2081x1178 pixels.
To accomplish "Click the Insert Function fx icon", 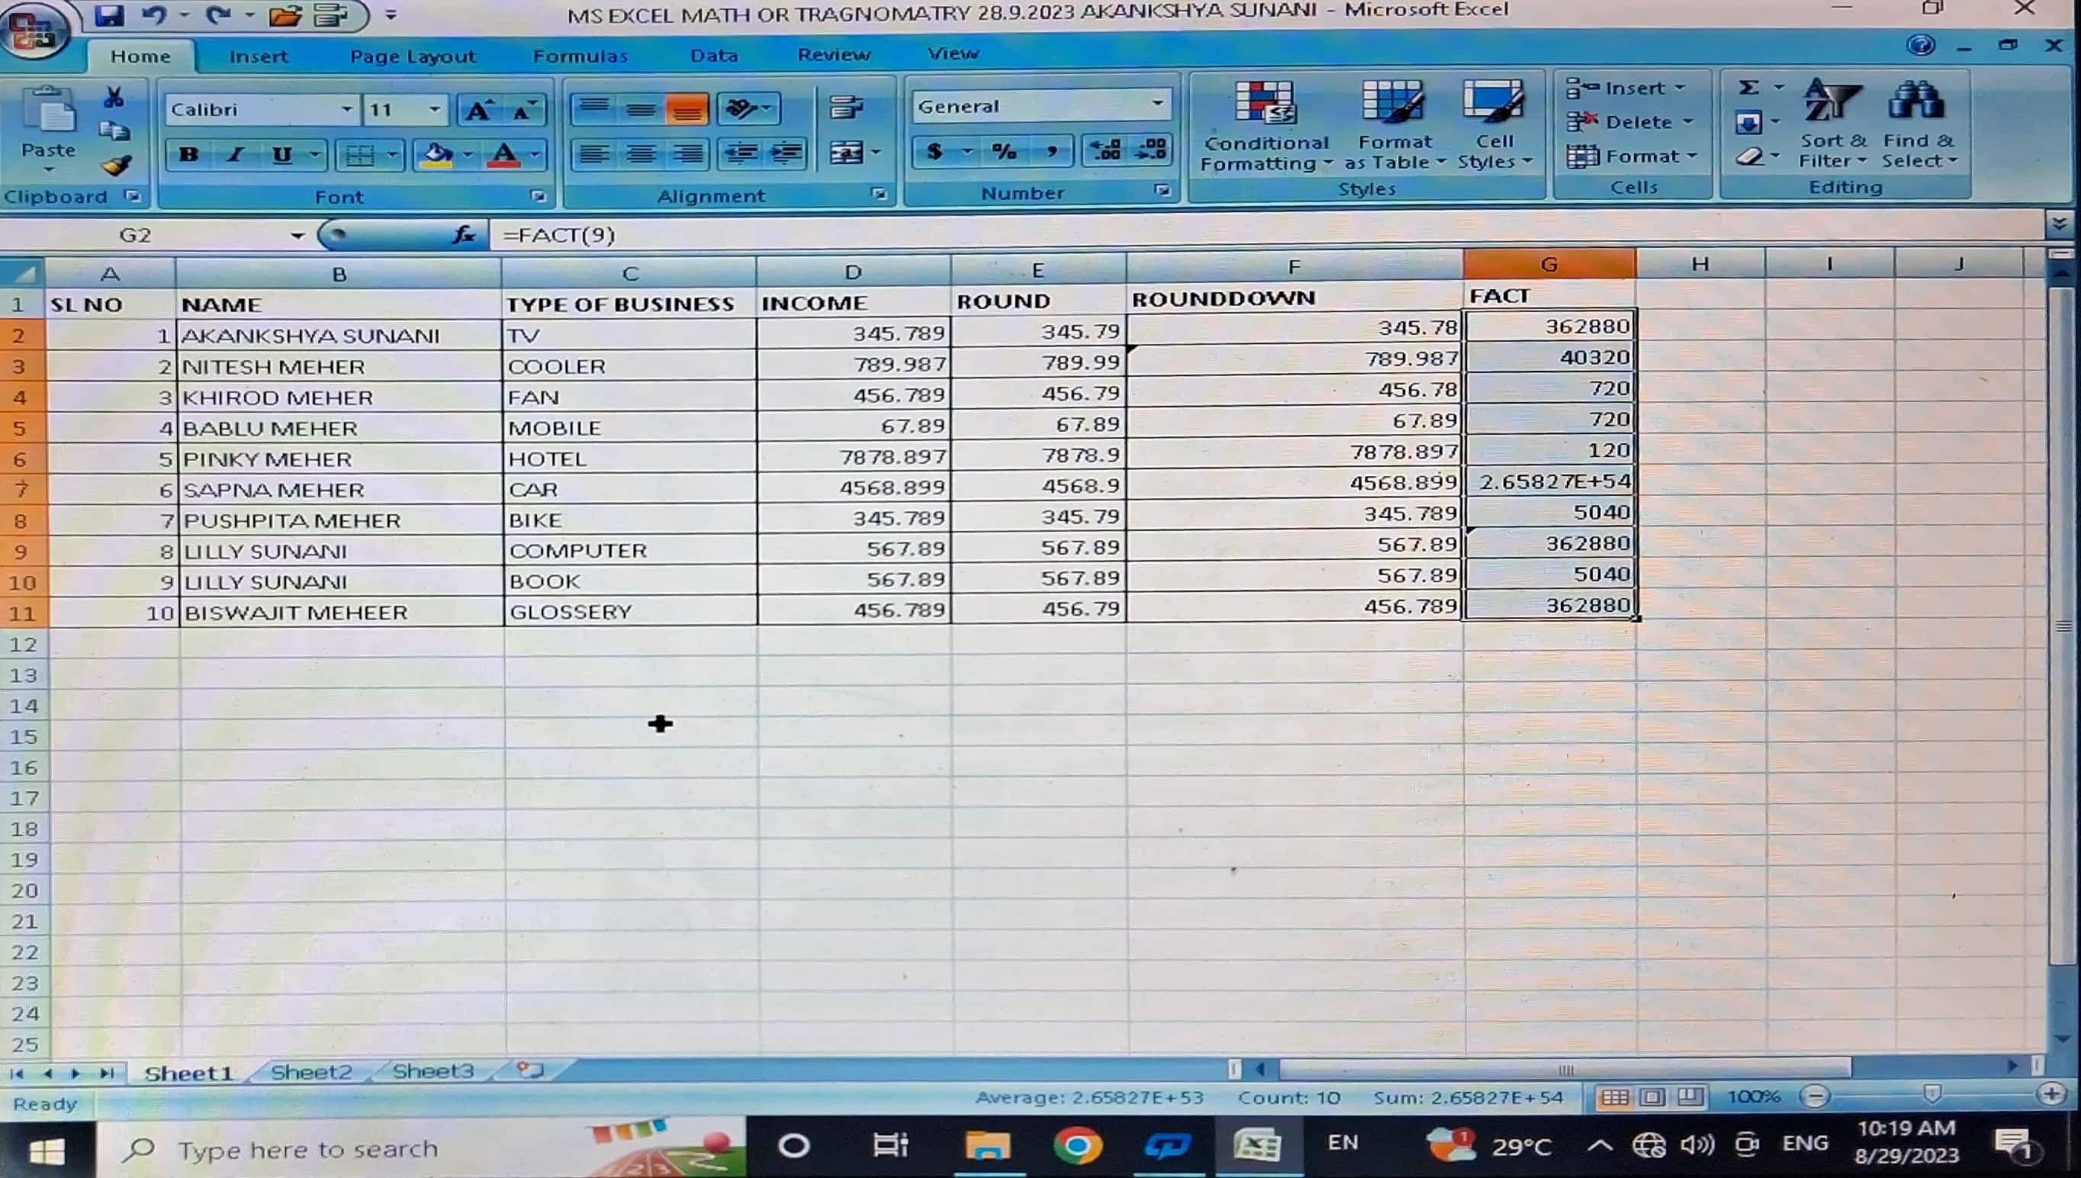I will [464, 235].
